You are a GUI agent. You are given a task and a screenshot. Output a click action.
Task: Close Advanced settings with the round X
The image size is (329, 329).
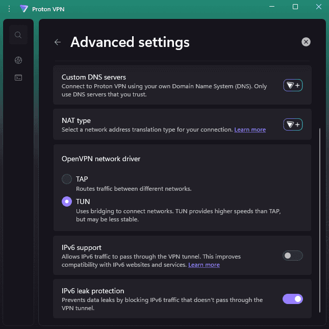(x=306, y=42)
